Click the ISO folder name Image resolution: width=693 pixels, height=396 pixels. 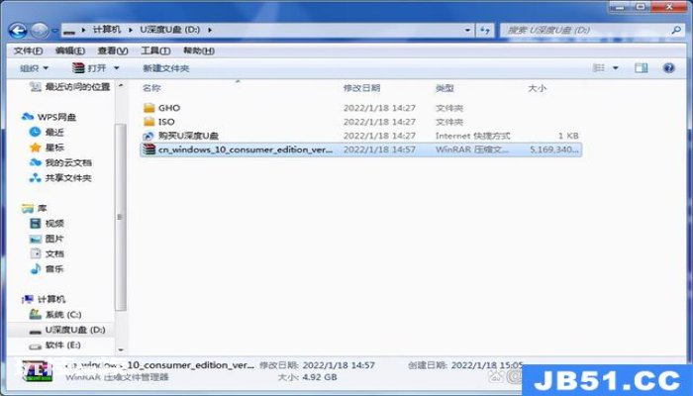(166, 122)
